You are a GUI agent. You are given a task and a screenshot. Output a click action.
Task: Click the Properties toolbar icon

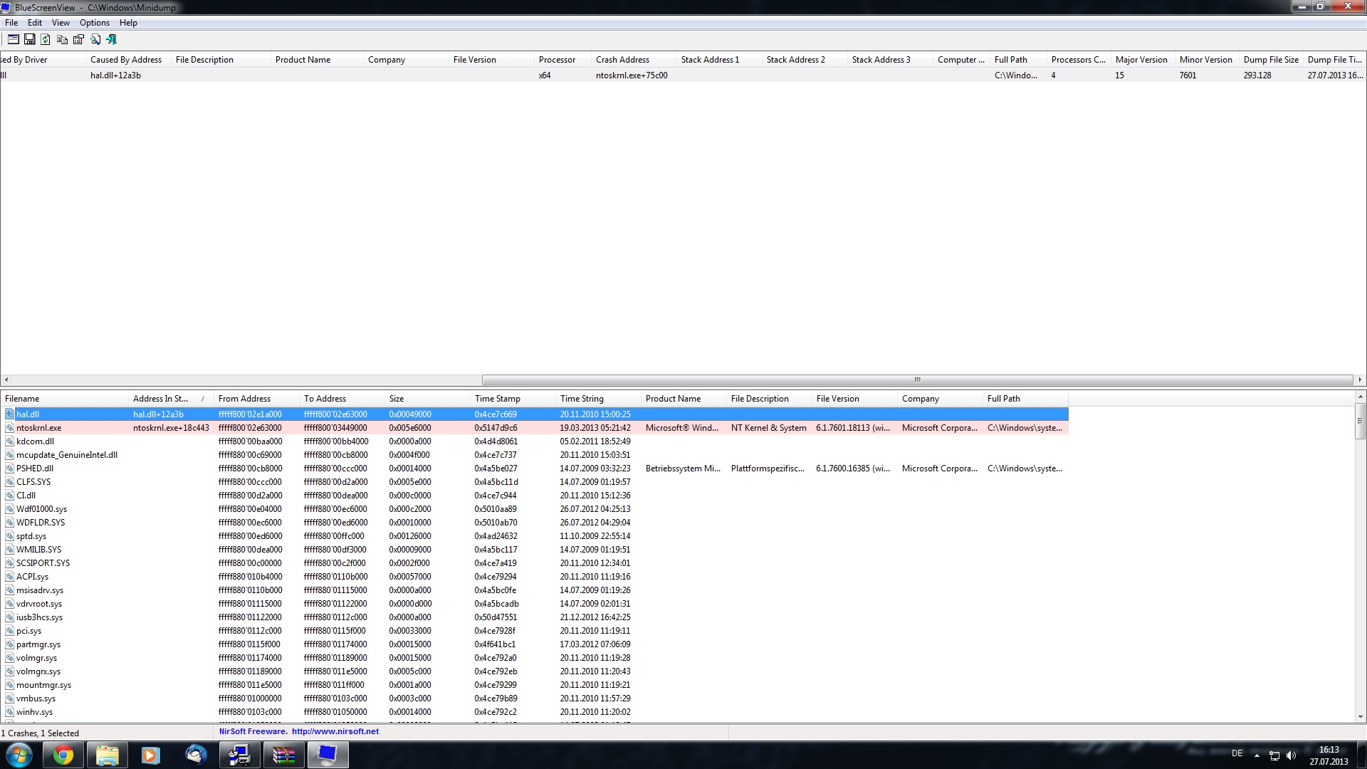click(x=78, y=40)
